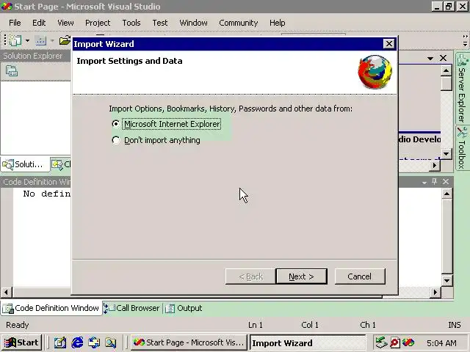
Task: Open the Toolbox side tab
Action: 462,148
